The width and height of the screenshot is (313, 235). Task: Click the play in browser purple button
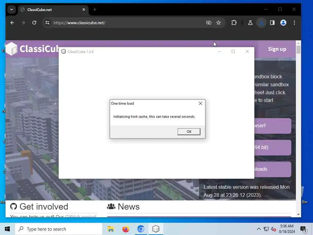coord(273,126)
